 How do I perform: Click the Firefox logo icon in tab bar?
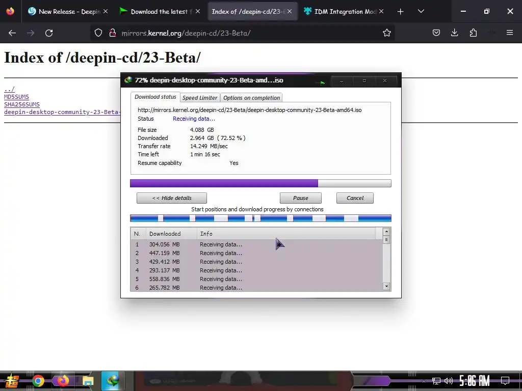click(x=10, y=11)
